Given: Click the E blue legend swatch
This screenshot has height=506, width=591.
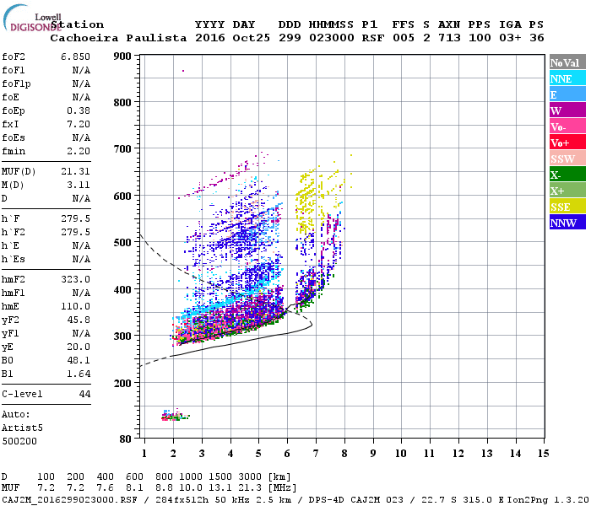Looking at the screenshot, I should coord(567,94).
